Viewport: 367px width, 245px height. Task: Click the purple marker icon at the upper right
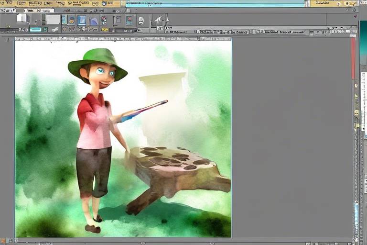[356, 16]
